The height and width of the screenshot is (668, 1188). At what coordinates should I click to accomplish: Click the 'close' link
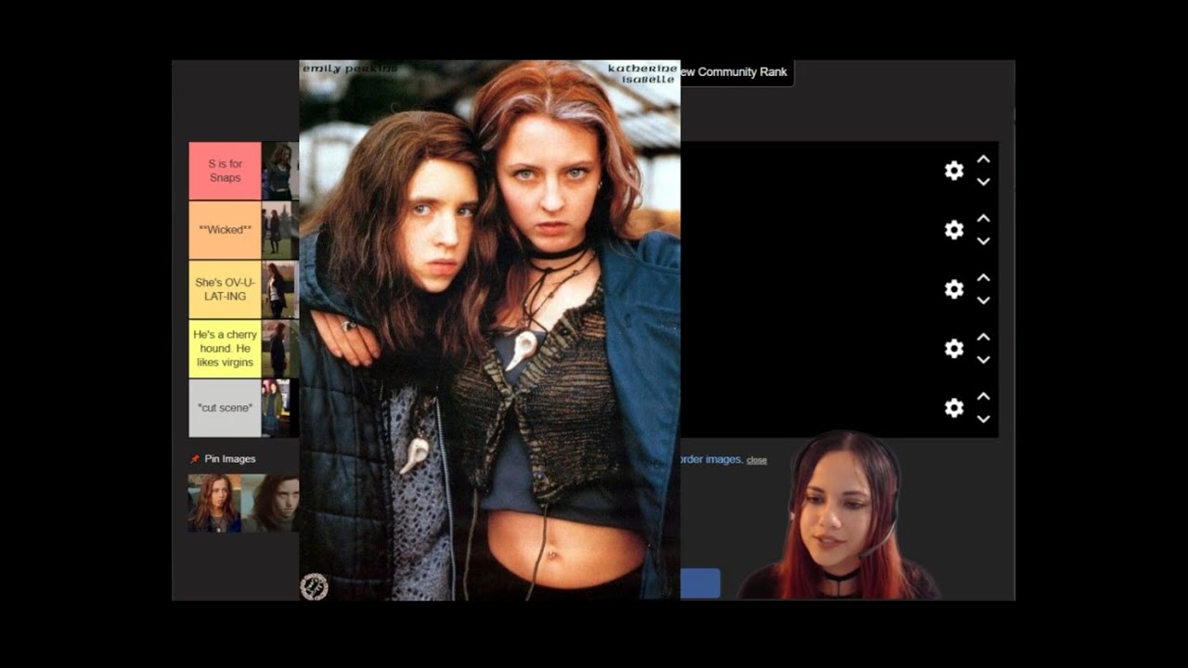coord(756,460)
